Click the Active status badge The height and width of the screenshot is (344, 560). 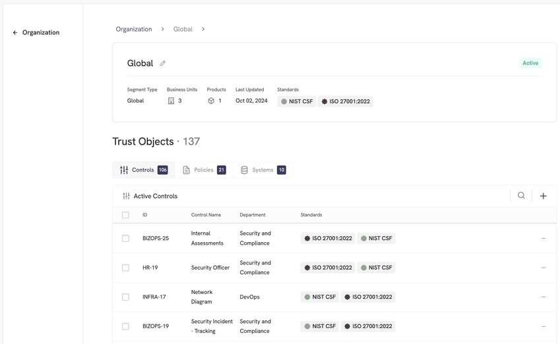coord(530,63)
